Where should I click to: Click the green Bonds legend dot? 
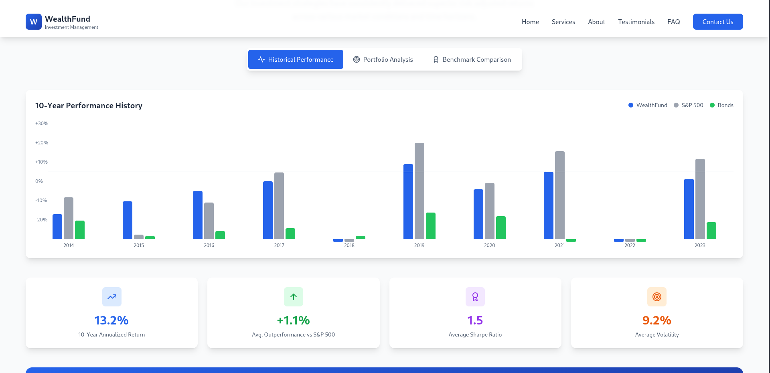712,105
